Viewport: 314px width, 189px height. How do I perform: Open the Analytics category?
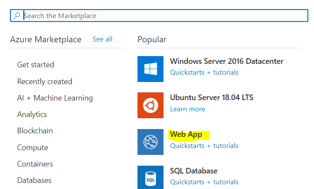pos(32,114)
